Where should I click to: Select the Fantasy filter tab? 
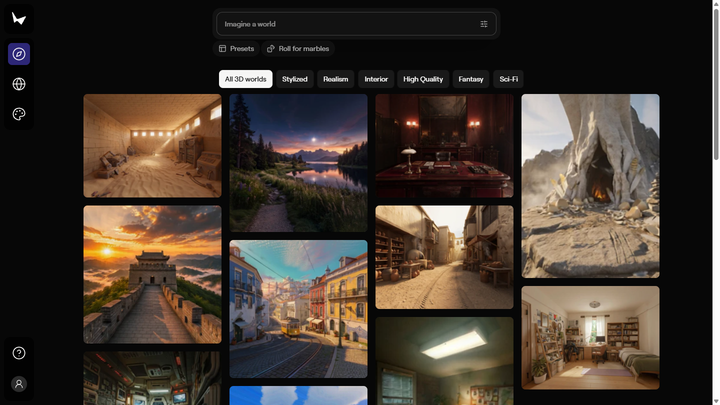coord(471,79)
